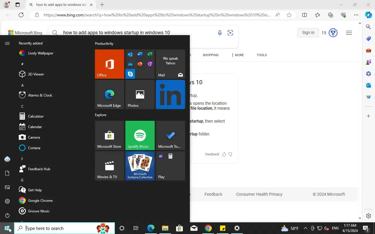Screen dimensions: 375x234
Task: Launch Microsoft Store tile
Action: point(110,135)
